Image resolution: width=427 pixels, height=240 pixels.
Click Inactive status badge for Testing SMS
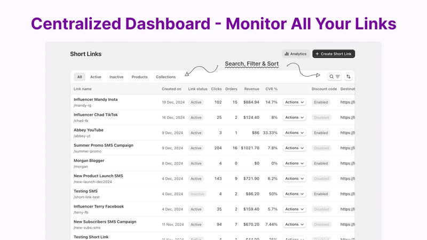pyautogui.click(x=197, y=194)
